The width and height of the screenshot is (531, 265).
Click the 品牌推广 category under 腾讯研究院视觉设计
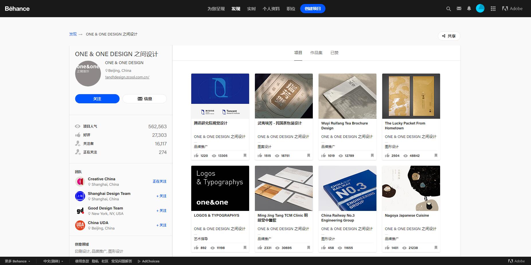coord(201,147)
